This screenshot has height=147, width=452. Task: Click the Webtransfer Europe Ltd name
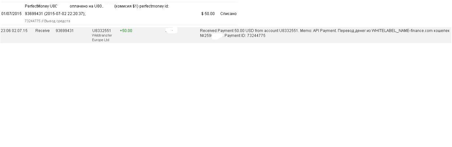102,38
